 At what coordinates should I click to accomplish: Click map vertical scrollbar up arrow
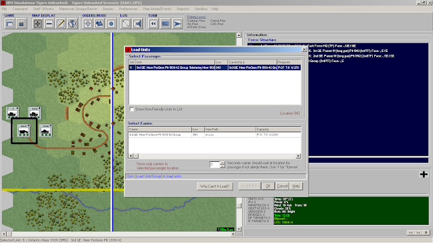[x=239, y=35]
